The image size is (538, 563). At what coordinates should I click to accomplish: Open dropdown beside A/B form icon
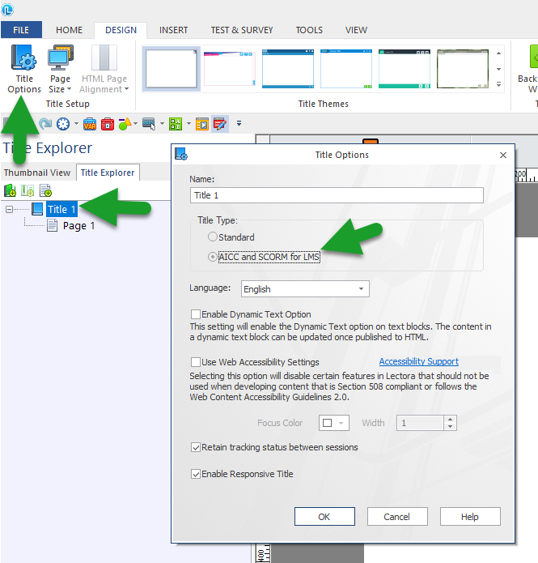[189, 124]
